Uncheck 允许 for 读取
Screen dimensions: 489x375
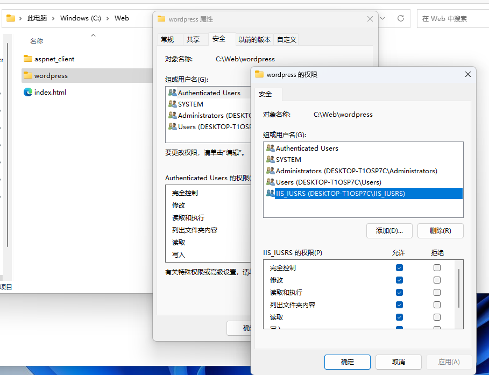pos(399,317)
